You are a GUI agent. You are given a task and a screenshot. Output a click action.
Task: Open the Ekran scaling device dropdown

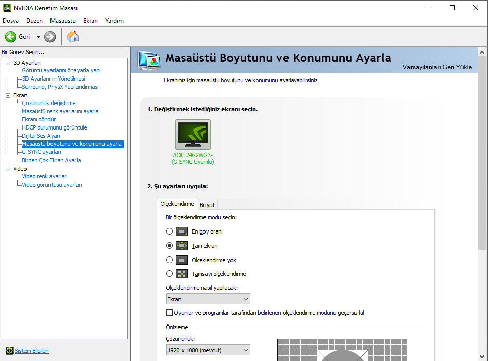208,299
